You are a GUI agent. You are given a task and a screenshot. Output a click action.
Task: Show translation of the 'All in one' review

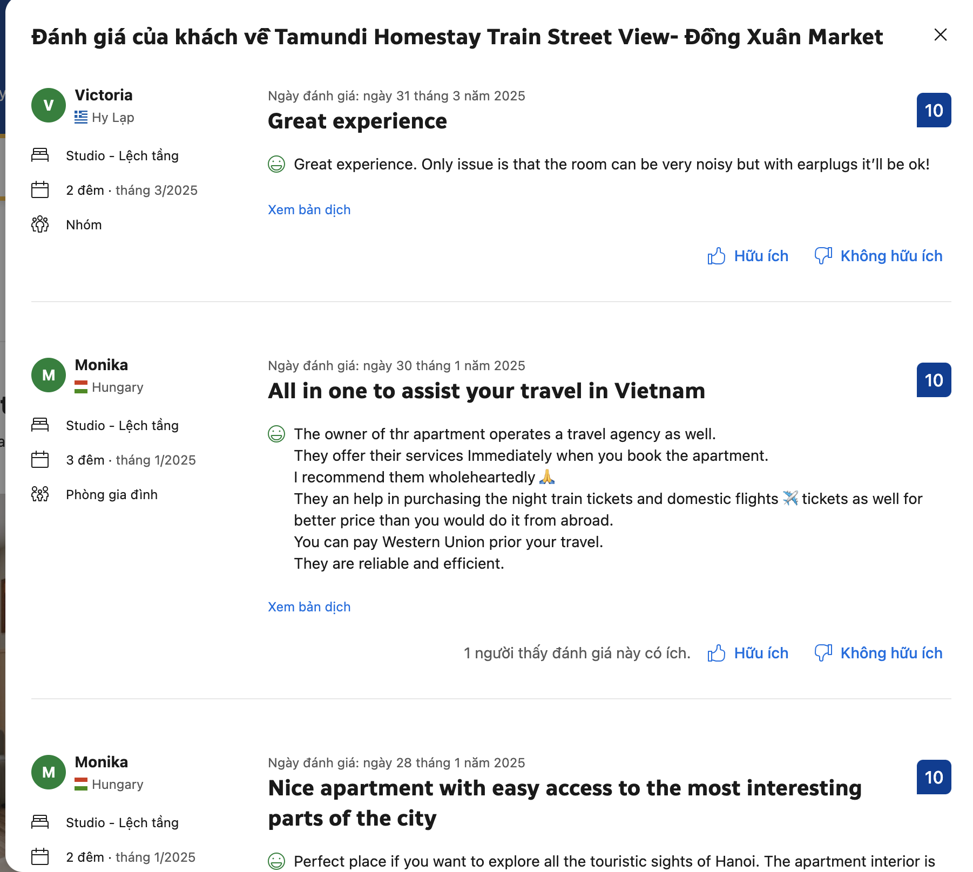click(309, 607)
